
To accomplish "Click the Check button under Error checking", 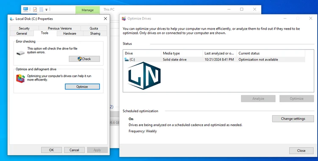I will click(x=84, y=59).
